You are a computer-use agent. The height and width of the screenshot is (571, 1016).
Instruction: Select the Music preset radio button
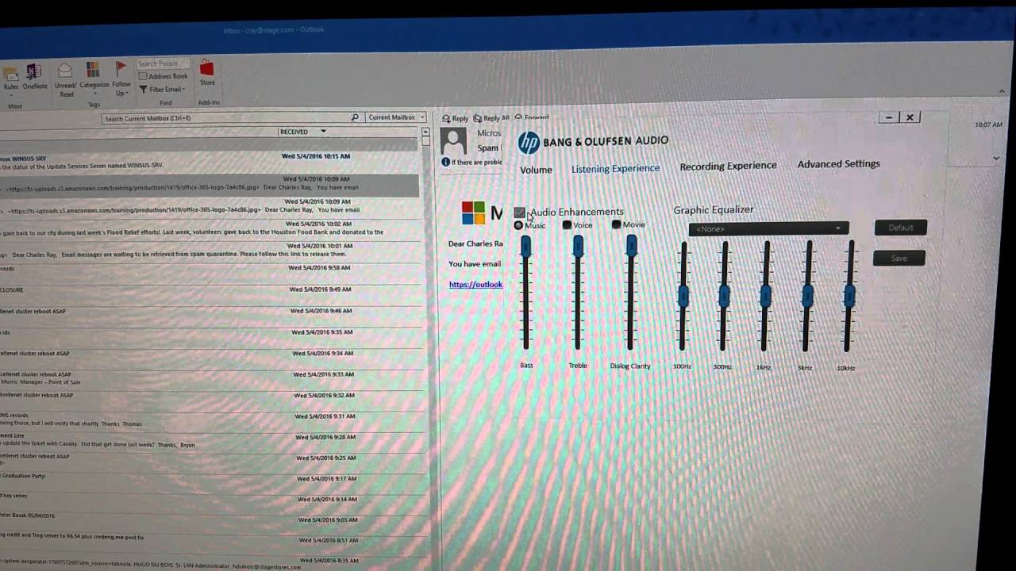[518, 225]
